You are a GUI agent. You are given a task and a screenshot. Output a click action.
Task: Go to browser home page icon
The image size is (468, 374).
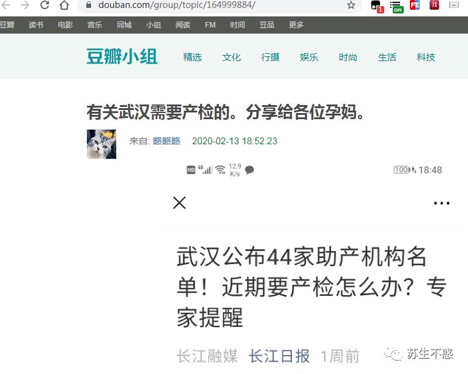pos(64,5)
